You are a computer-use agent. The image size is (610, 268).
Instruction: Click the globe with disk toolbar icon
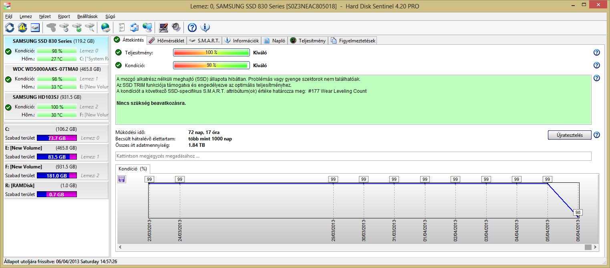(105, 27)
